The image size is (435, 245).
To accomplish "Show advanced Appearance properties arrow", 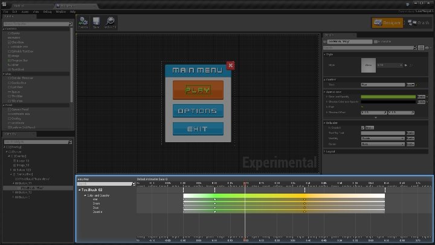I will [x=376, y=118].
